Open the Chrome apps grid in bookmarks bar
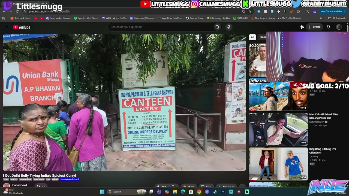349x196 pixels. point(4,18)
